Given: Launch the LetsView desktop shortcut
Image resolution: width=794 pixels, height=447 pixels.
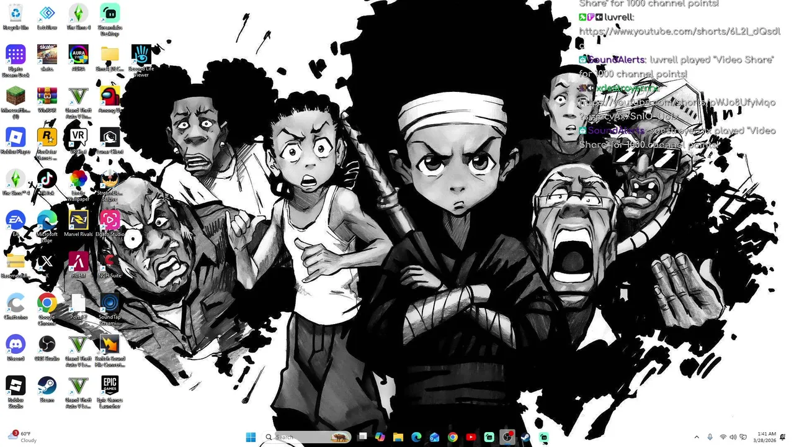Looking at the screenshot, I should (47, 17).
